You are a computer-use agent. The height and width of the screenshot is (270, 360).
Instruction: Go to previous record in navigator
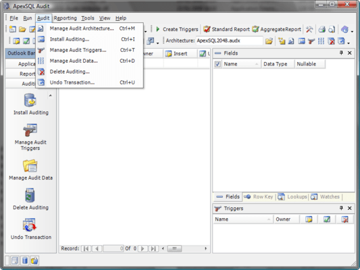97,248
